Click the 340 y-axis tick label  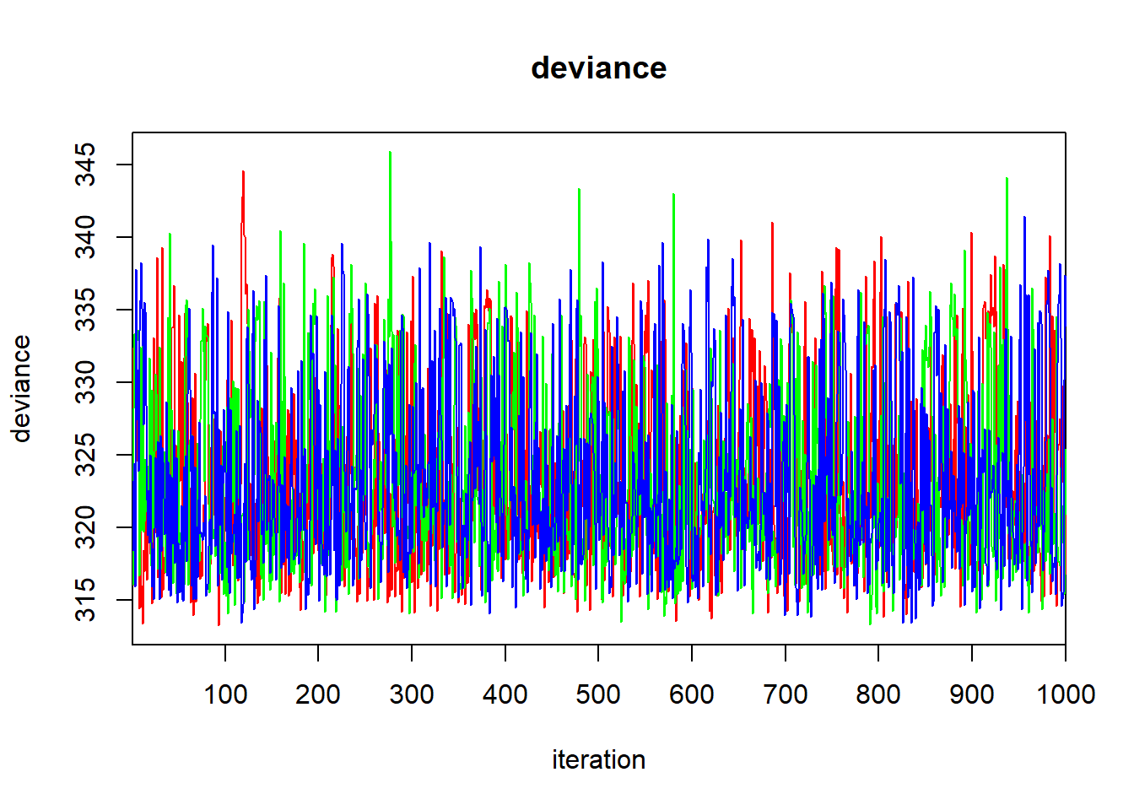coord(86,238)
